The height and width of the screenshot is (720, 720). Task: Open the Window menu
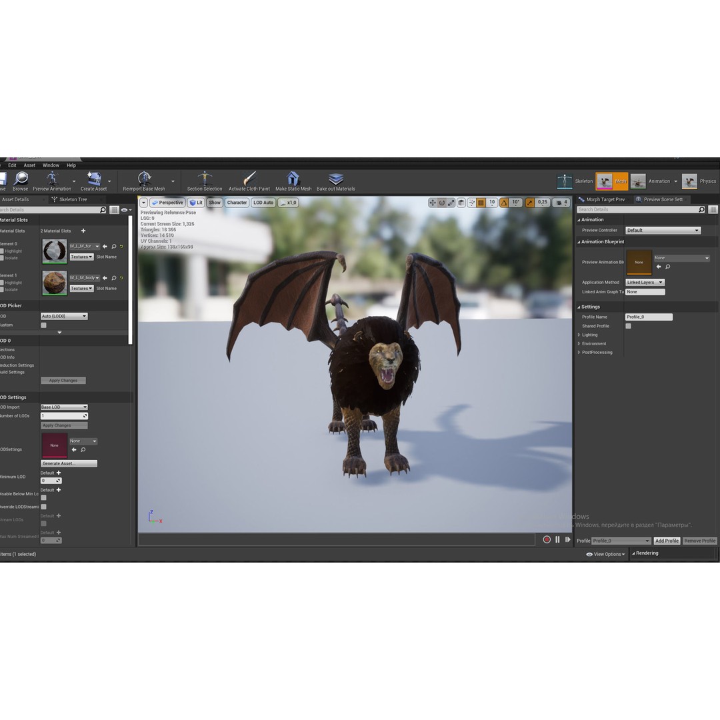tap(51, 165)
